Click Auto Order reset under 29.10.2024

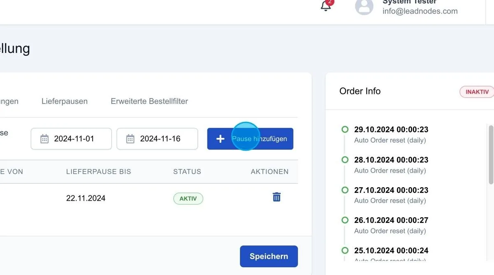390,140
